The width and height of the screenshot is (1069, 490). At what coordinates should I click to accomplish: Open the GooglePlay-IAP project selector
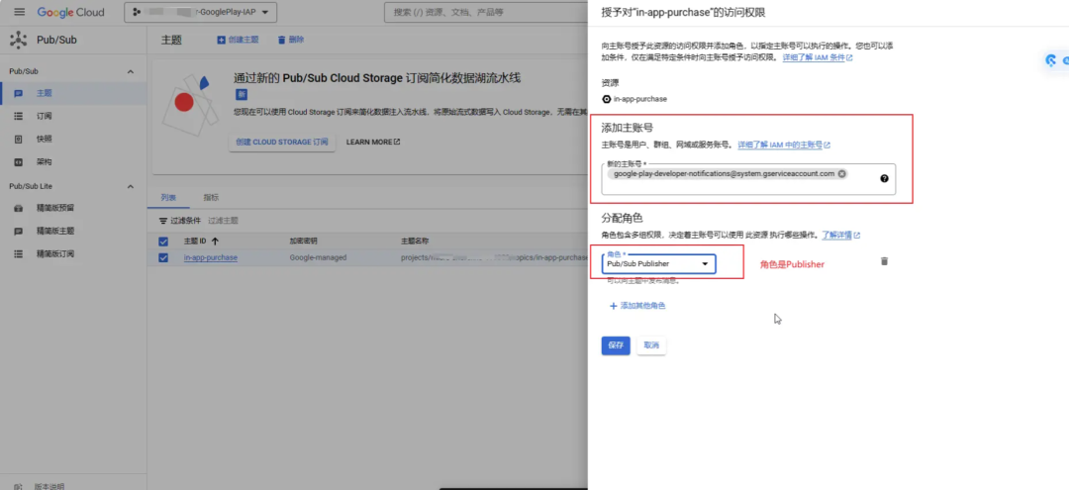coord(200,12)
